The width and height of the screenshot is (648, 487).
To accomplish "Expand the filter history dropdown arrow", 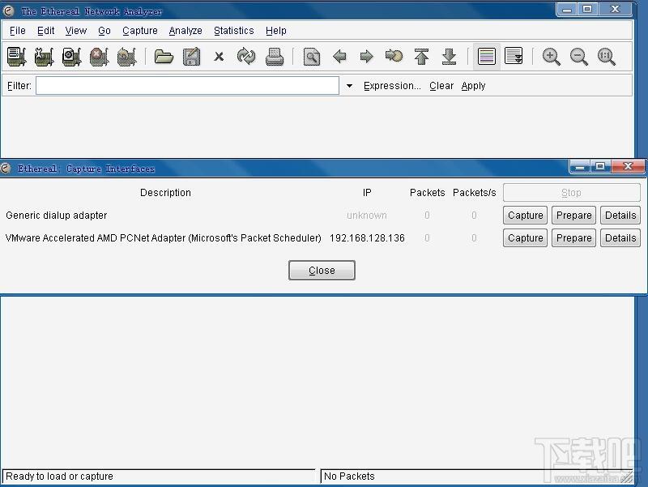I will [349, 86].
